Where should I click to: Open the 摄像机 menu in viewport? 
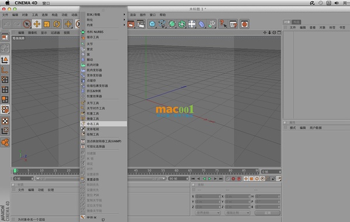point(33,33)
